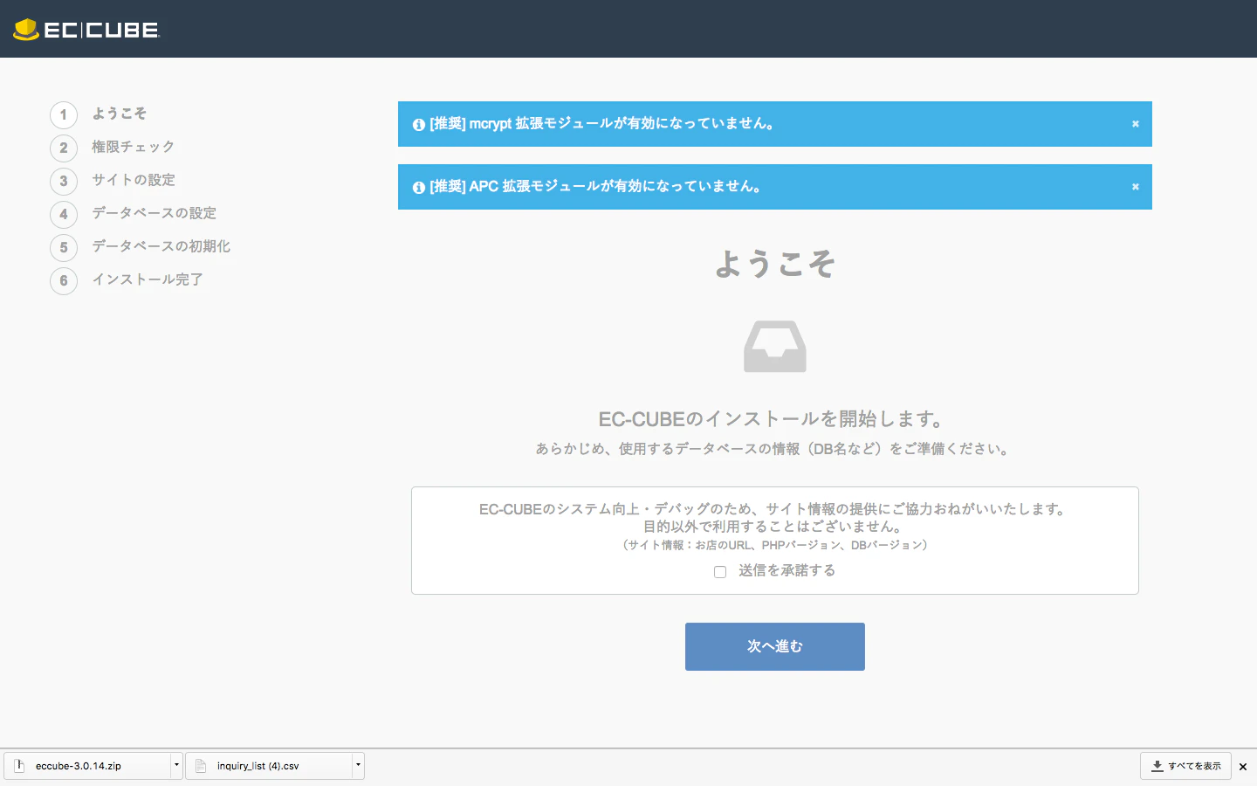Viewport: 1257px width, 786px height.
Task: Close the downloads bar
Action: click(x=1243, y=767)
